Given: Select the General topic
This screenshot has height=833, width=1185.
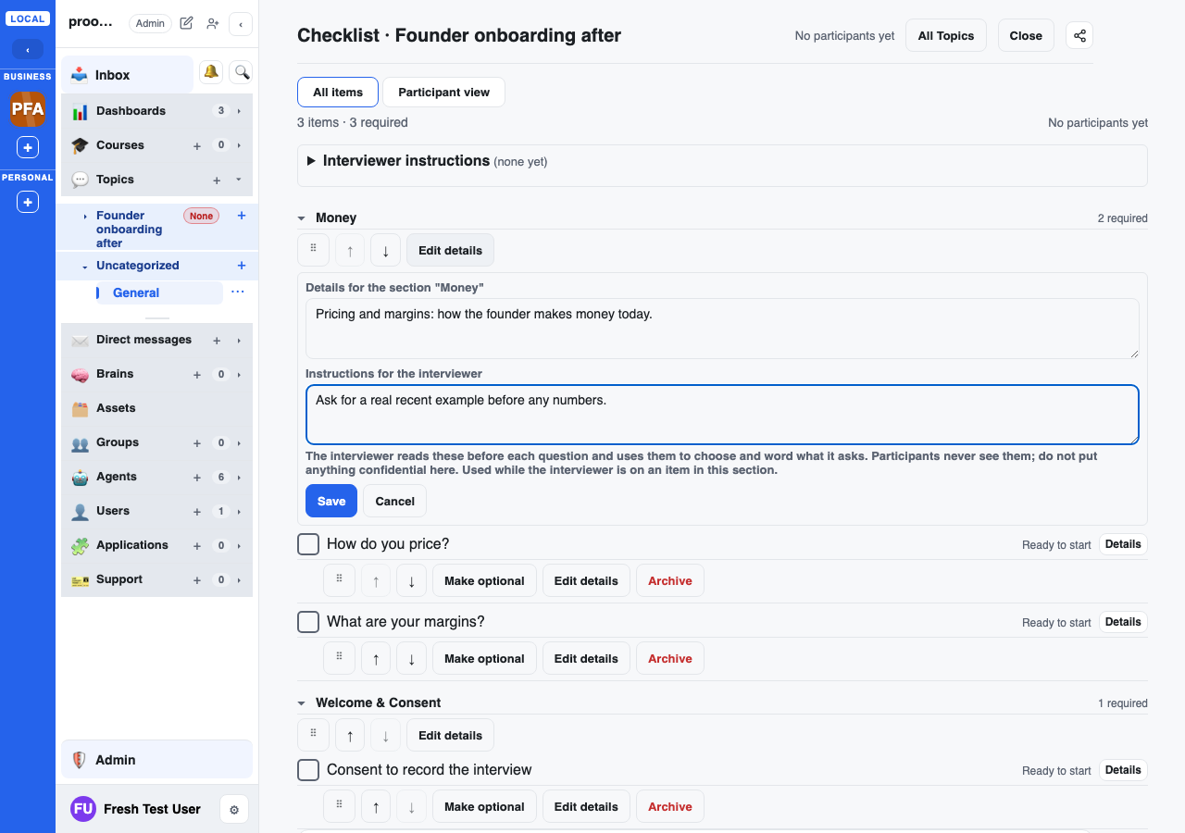Looking at the screenshot, I should (159, 293).
